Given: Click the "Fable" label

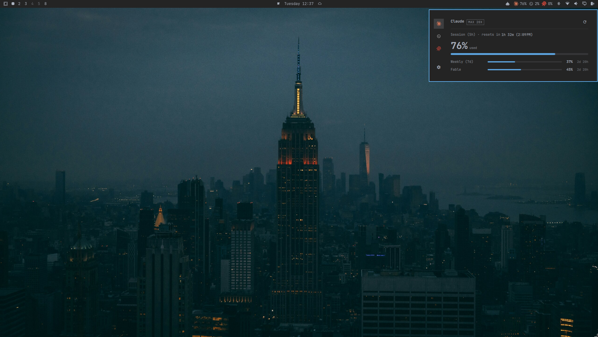Looking at the screenshot, I should pos(456,70).
